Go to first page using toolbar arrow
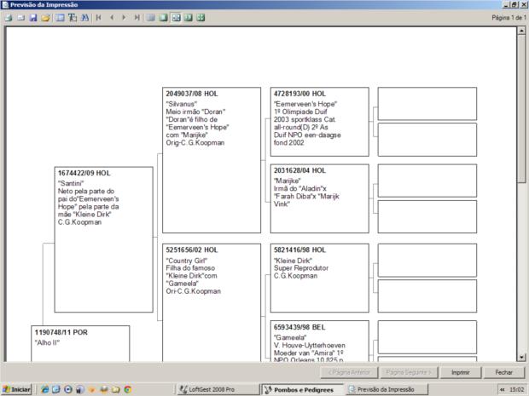 click(99, 17)
